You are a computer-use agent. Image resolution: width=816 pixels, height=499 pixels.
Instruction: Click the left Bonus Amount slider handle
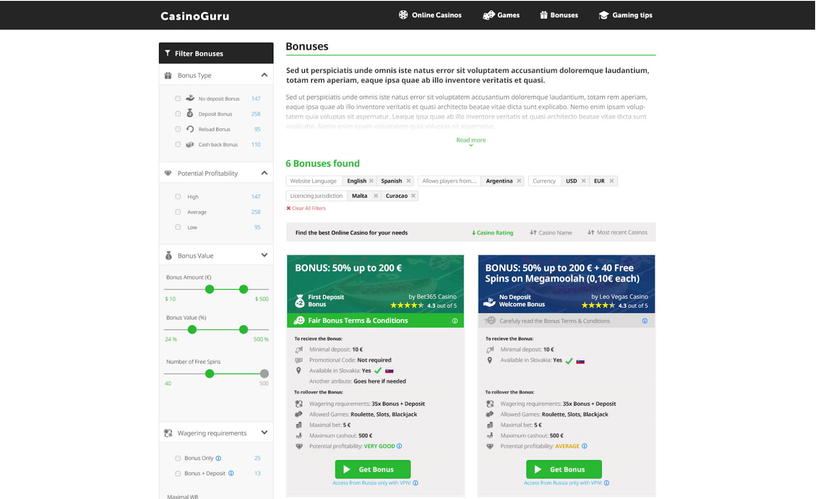pyautogui.click(x=210, y=289)
